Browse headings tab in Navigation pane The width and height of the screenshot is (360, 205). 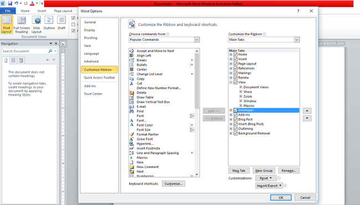pos(6,60)
